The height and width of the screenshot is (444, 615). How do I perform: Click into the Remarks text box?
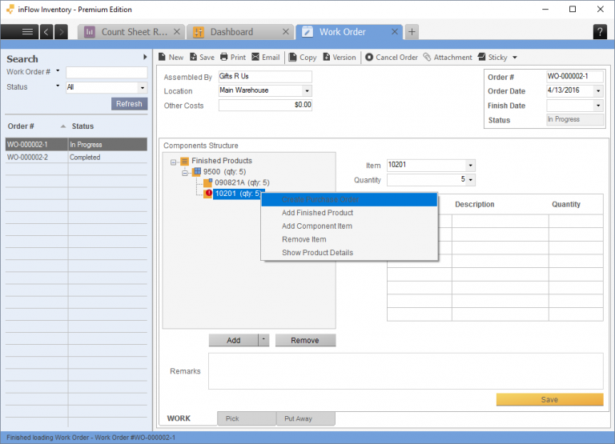point(405,371)
